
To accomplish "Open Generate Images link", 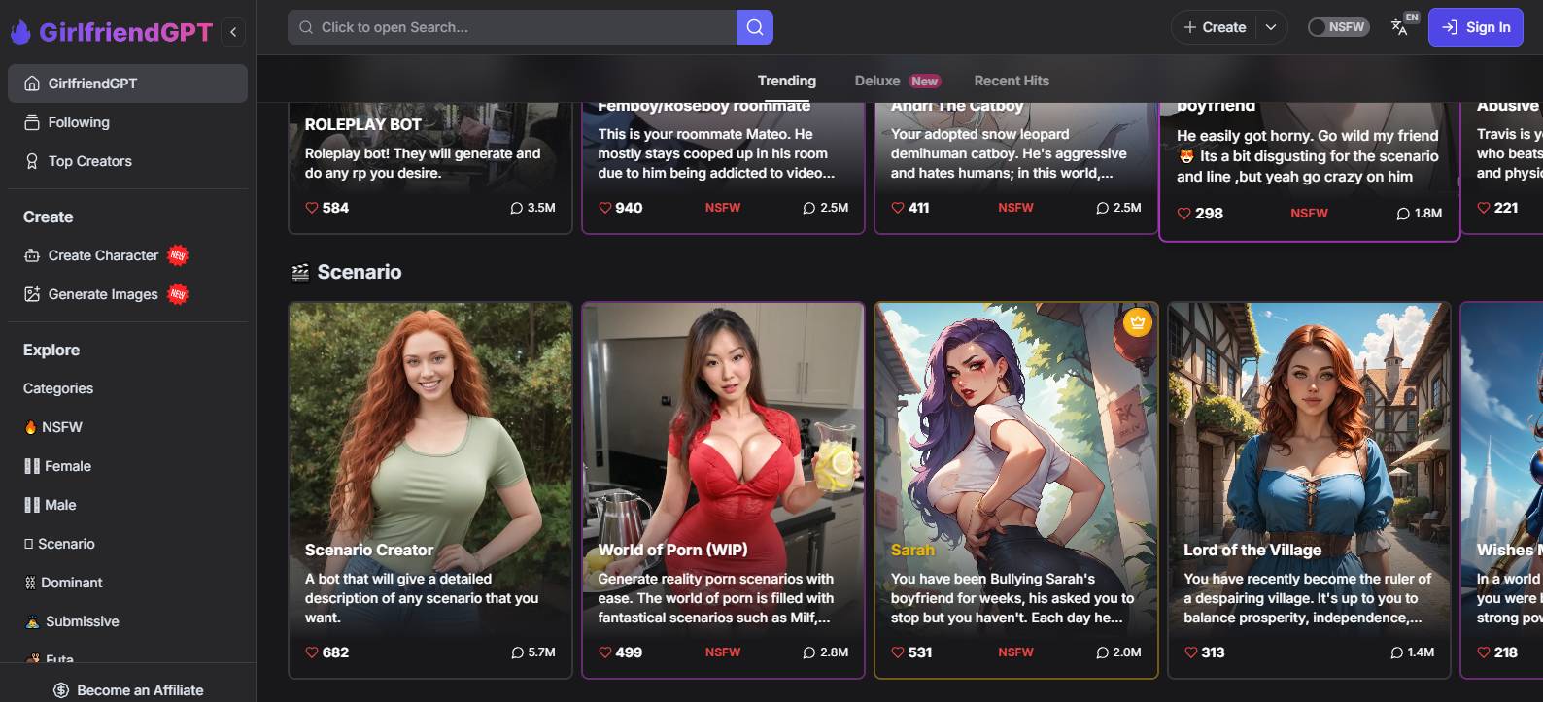I will [x=127, y=294].
